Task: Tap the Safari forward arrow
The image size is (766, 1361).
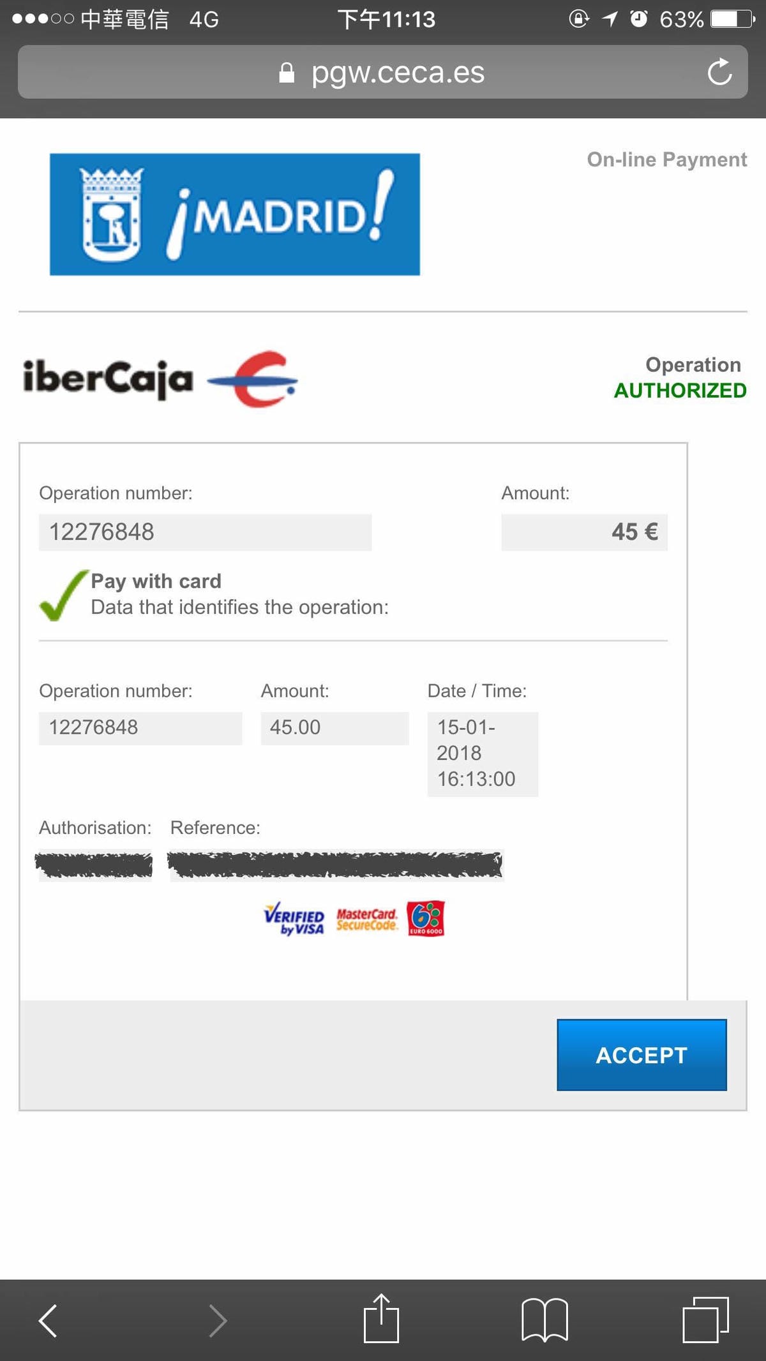Action: [218, 1320]
